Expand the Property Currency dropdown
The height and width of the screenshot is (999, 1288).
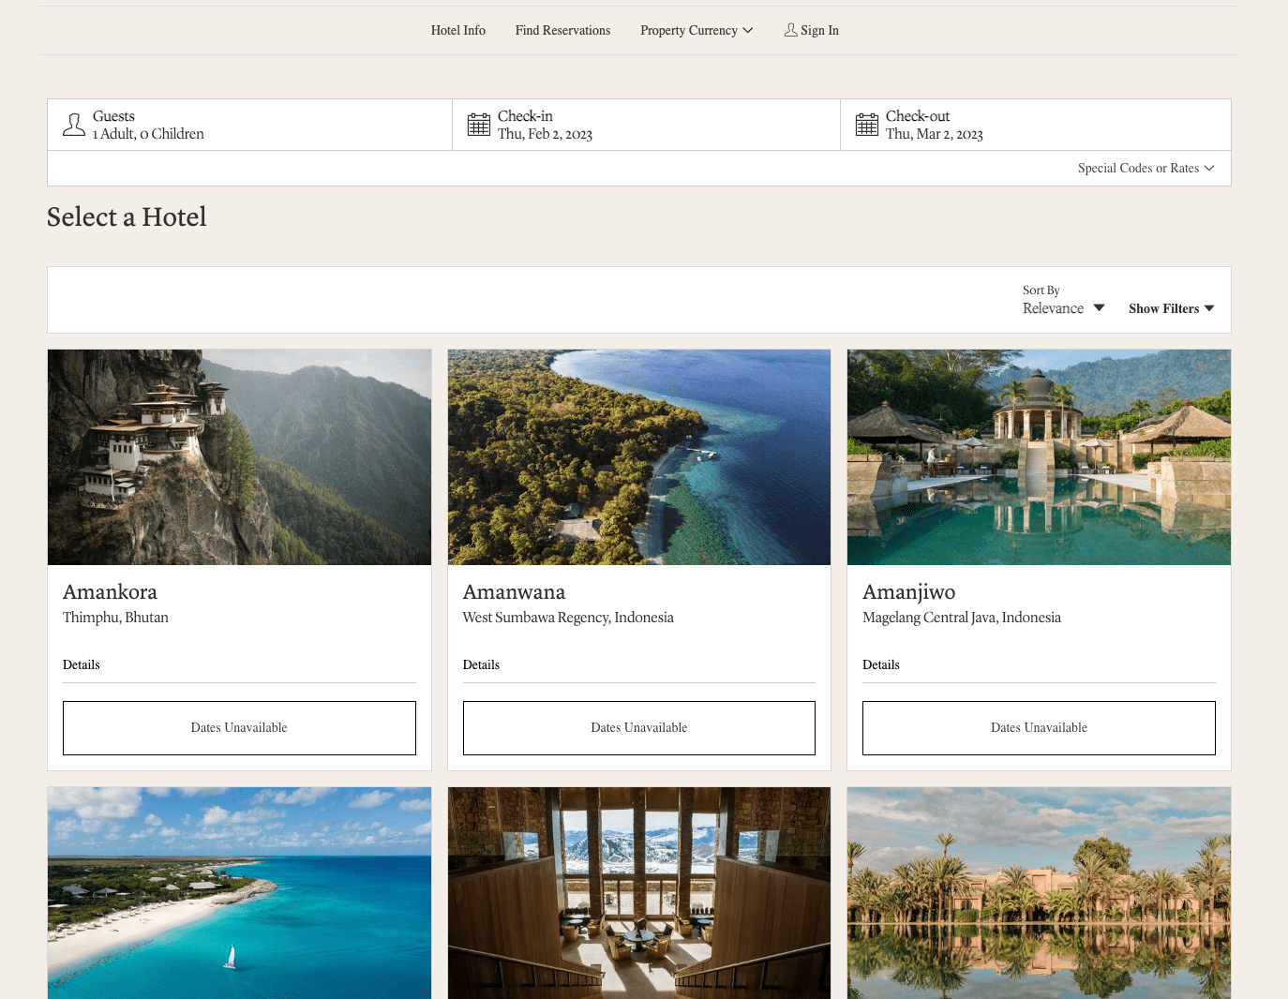coord(696,30)
